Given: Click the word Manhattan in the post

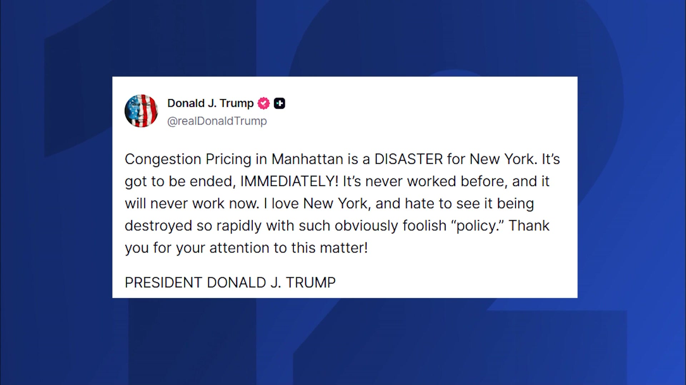Looking at the screenshot, I should tap(307, 159).
